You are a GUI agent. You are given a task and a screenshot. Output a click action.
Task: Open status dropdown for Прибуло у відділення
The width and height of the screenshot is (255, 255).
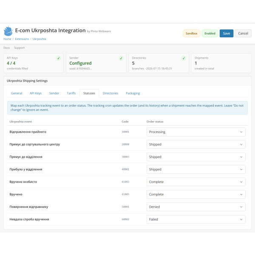pyautogui.click(x=196, y=170)
